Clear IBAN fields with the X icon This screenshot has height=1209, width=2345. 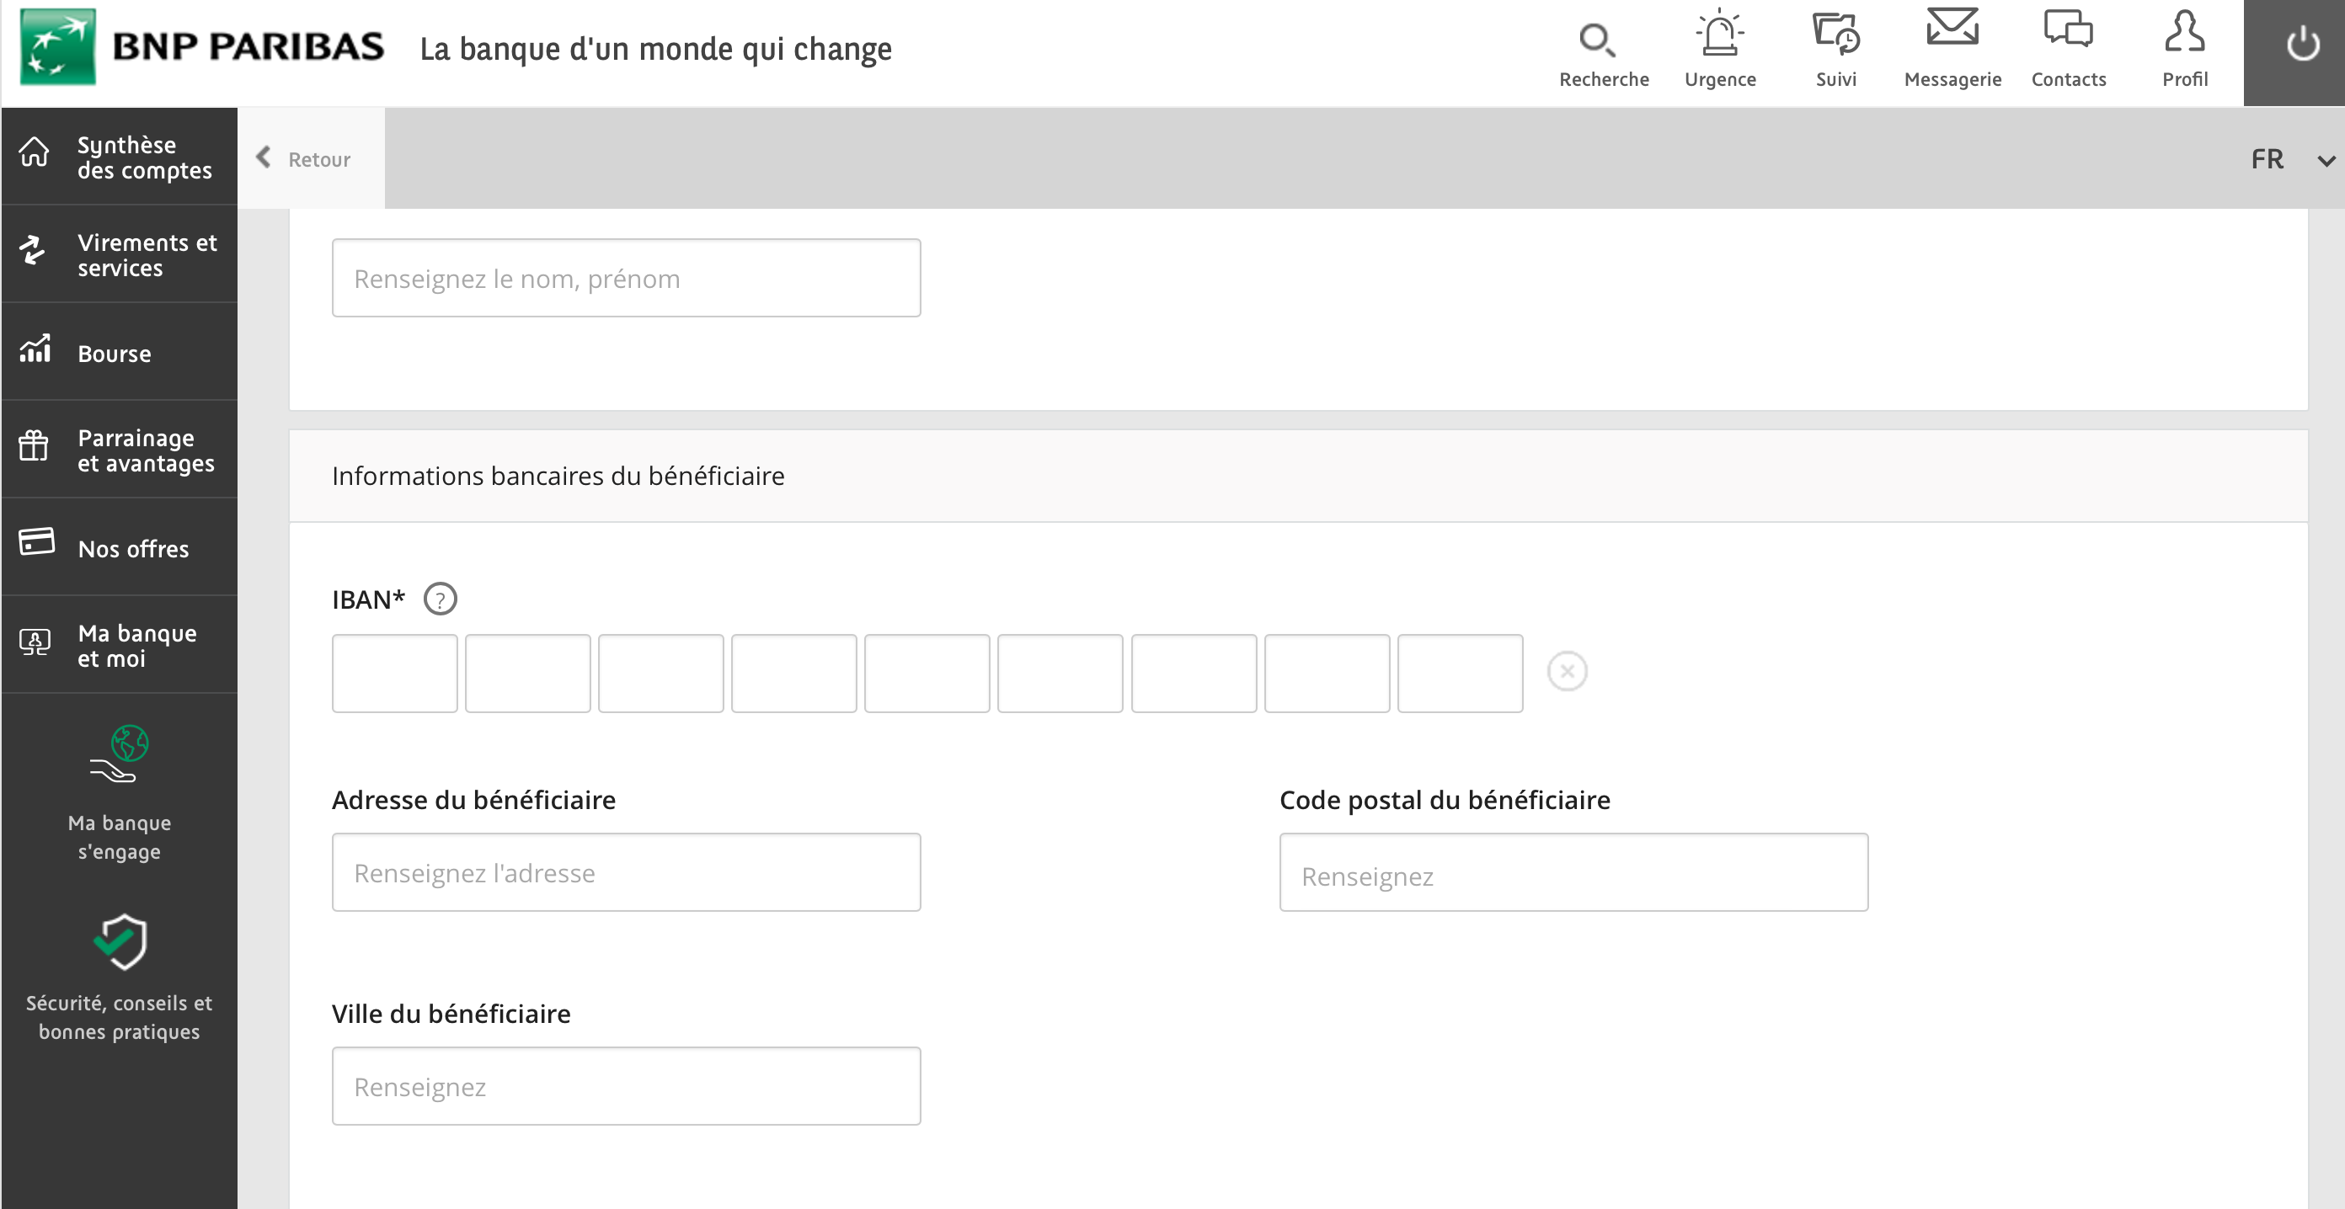[x=1567, y=672]
